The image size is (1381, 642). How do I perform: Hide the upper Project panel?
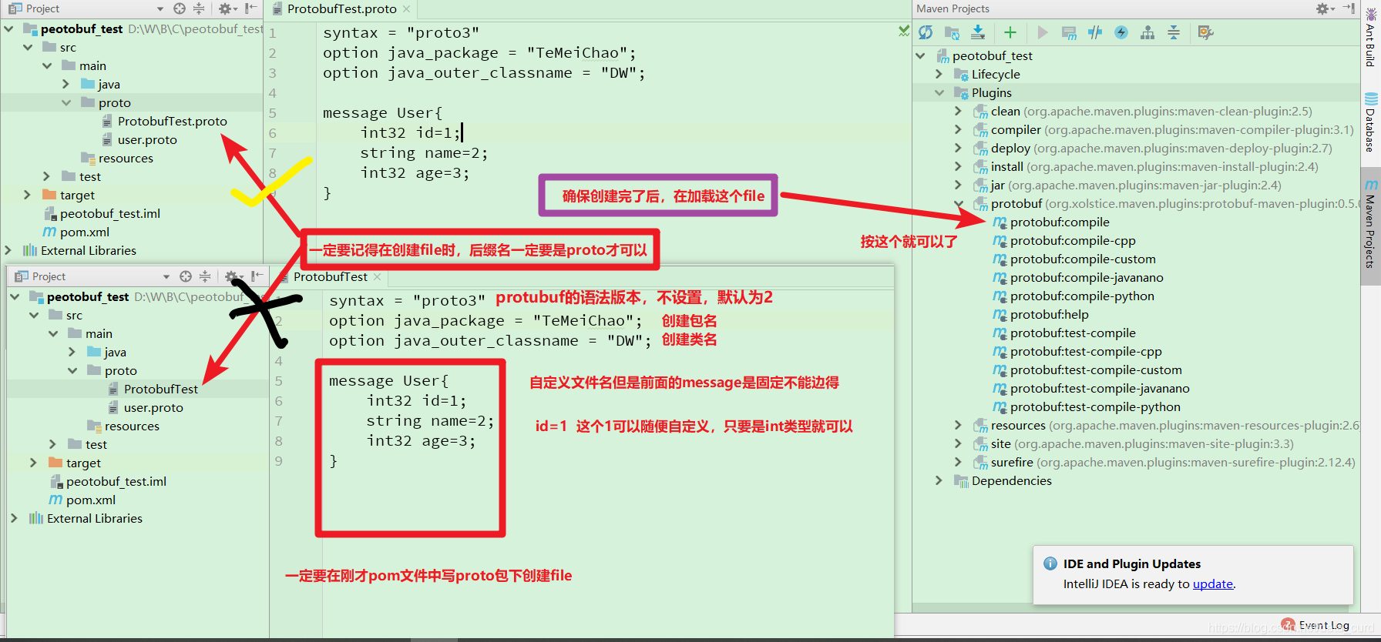250,9
